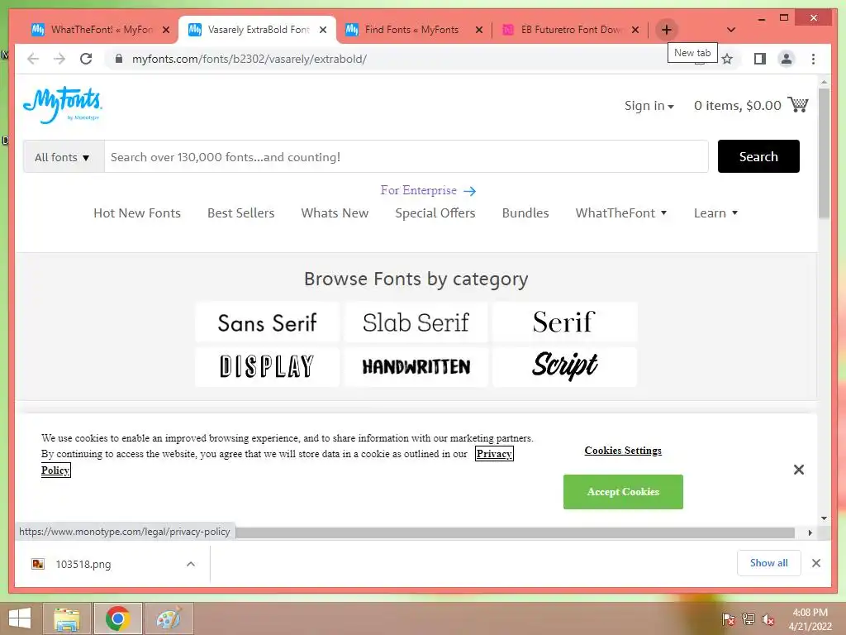Open downloaded file 103518.png
Image resolution: width=846 pixels, height=635 pixels.
click(x=83, y=564)
